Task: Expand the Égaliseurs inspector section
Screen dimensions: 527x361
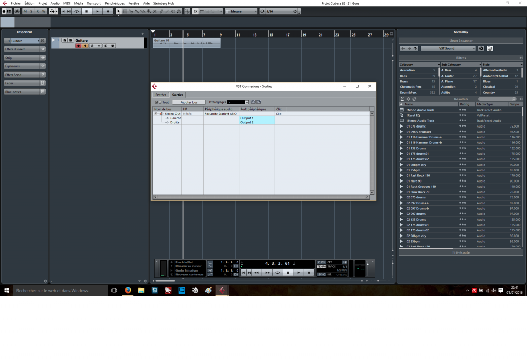Action: 25,66
